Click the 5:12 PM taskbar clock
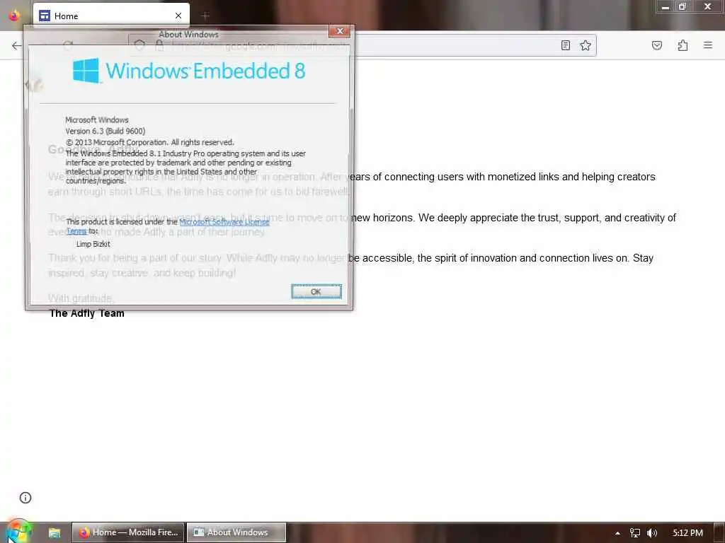This screenshot has width=725, height=543. [687, 533]
